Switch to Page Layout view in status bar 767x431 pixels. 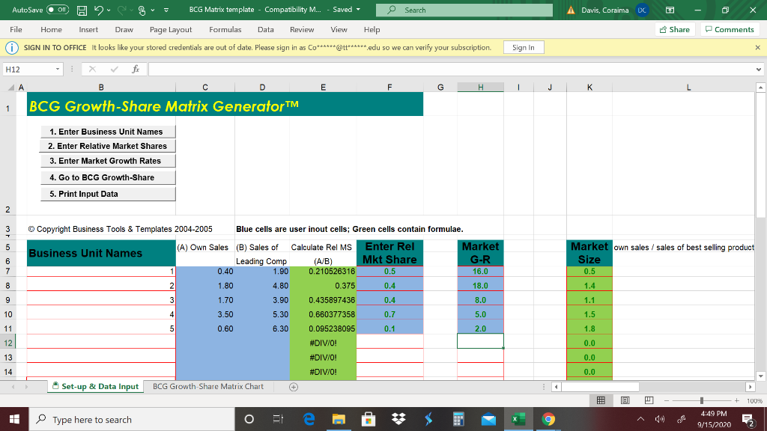point(625,400)
